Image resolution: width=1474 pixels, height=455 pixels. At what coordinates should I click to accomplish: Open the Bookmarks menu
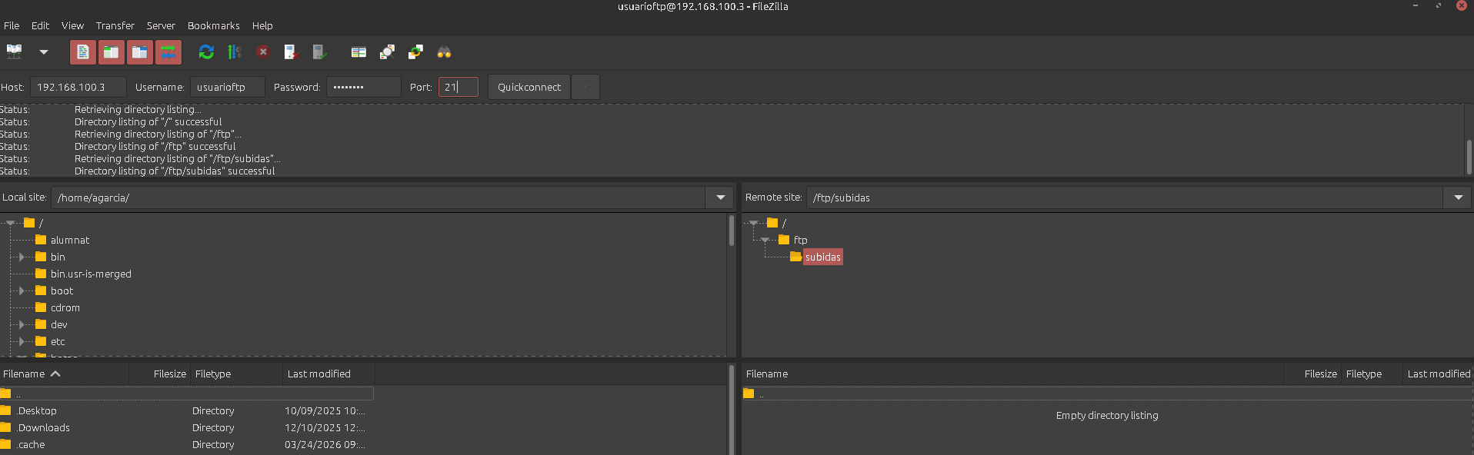(213, 25)
